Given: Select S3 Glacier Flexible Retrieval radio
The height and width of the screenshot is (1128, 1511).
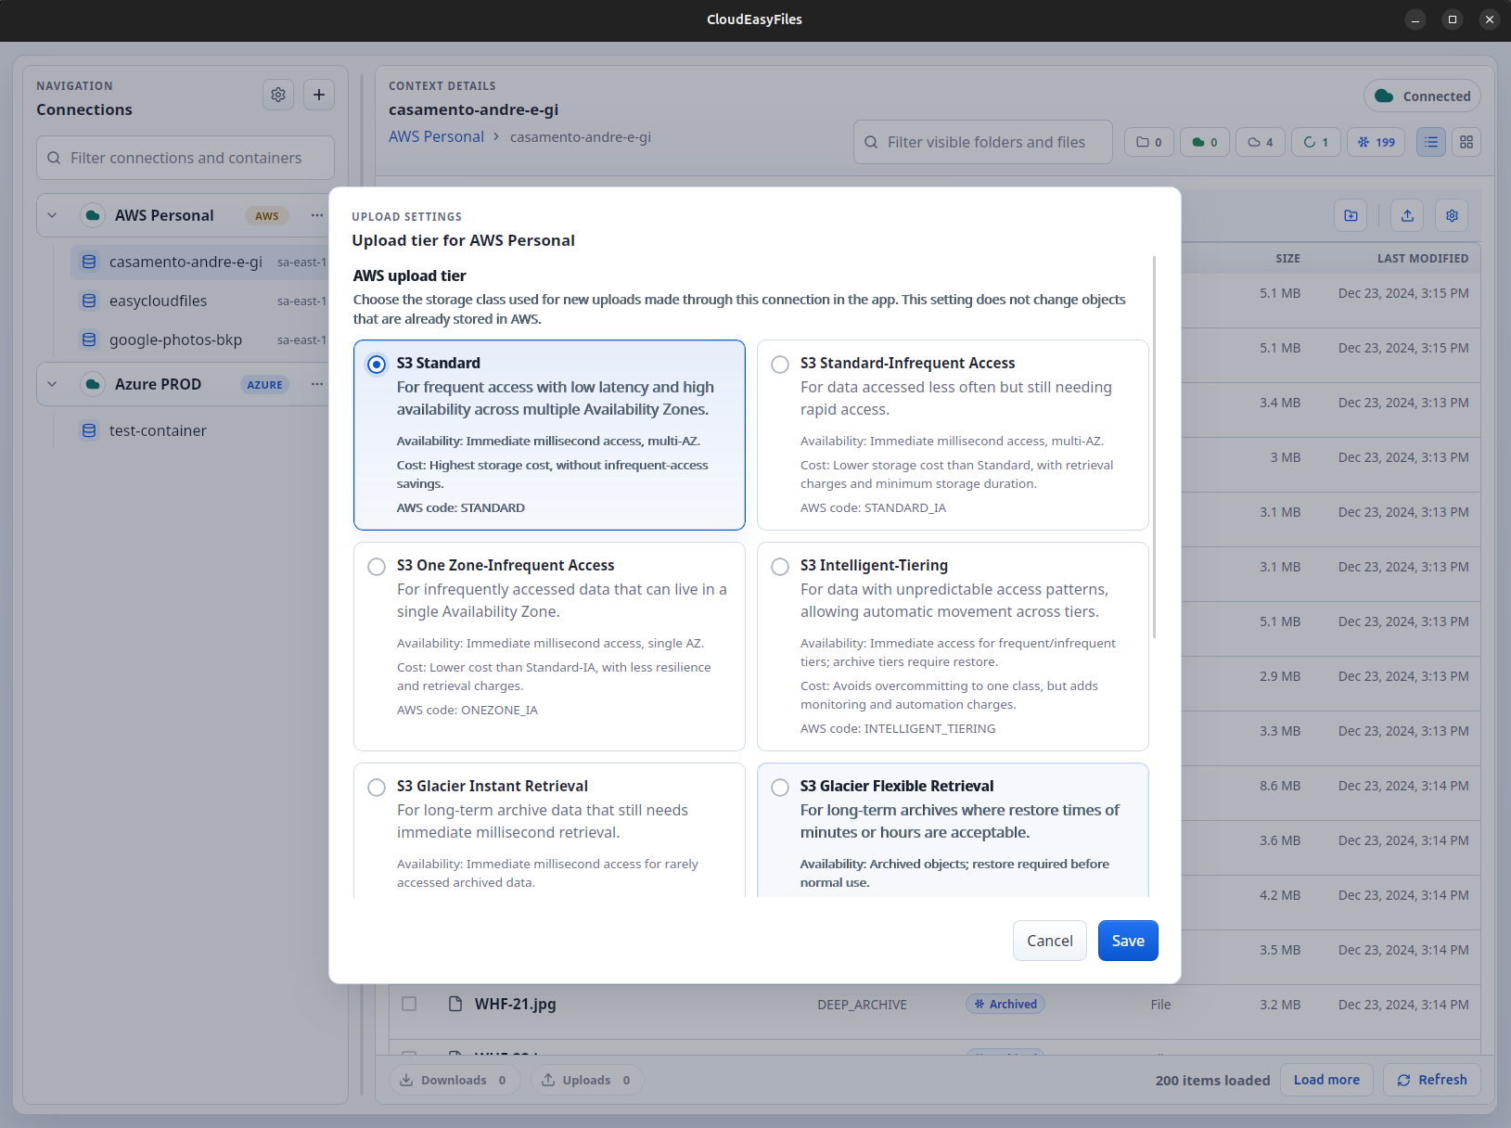Looking at the screenshot, I should (x=780, y=788).
